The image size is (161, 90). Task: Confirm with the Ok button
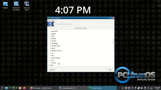(x=110, y=69)
